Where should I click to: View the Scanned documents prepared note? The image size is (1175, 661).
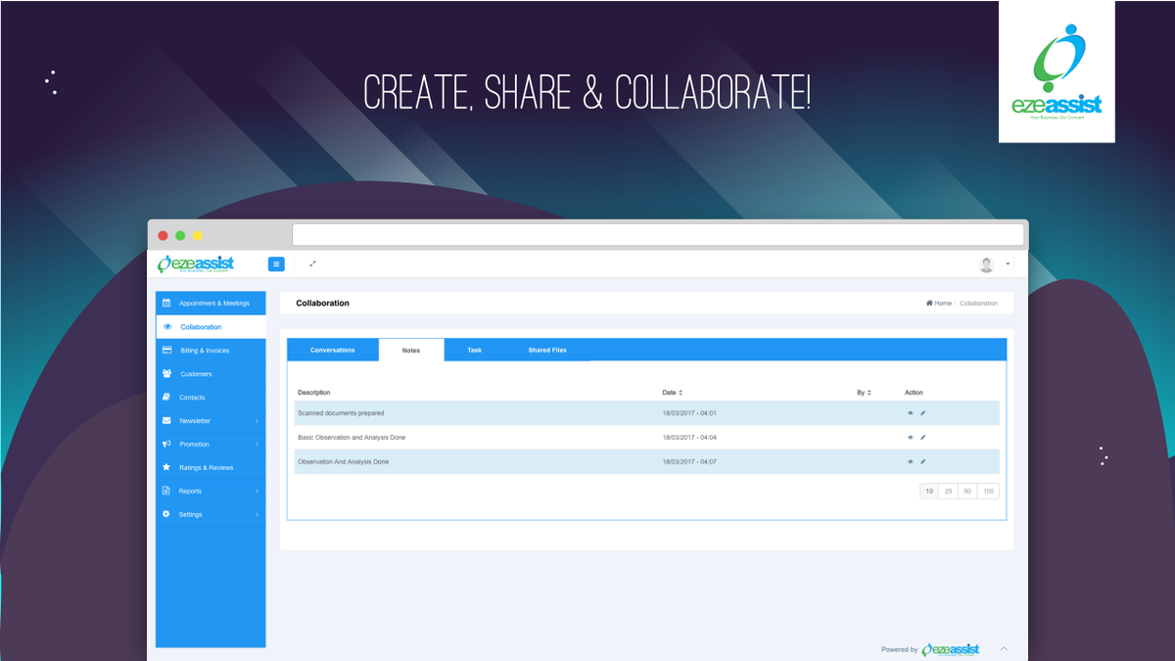point(911,413)
